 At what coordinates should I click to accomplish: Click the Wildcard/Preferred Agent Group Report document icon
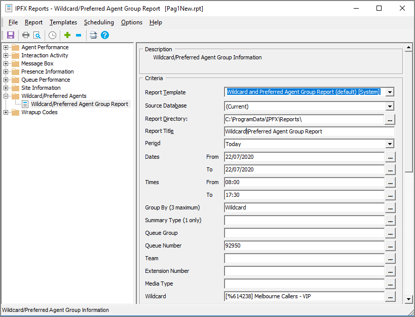tap(25, 104)
